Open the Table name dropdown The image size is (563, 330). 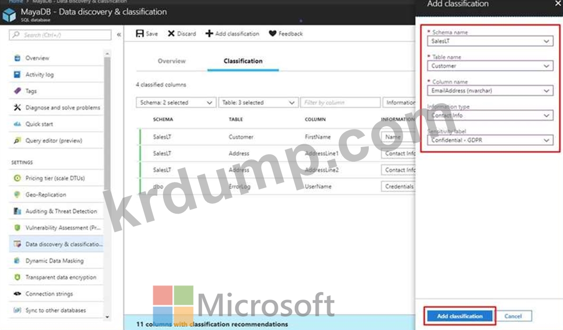coord(490,66)
